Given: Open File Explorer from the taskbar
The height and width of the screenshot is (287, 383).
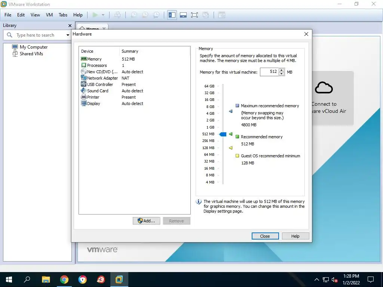Looking at the screenshot, I should (46, 280).
